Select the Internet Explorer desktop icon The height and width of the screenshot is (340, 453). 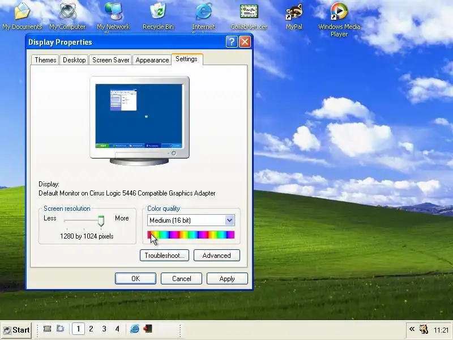pyautogui.click(x=203, y=16)
